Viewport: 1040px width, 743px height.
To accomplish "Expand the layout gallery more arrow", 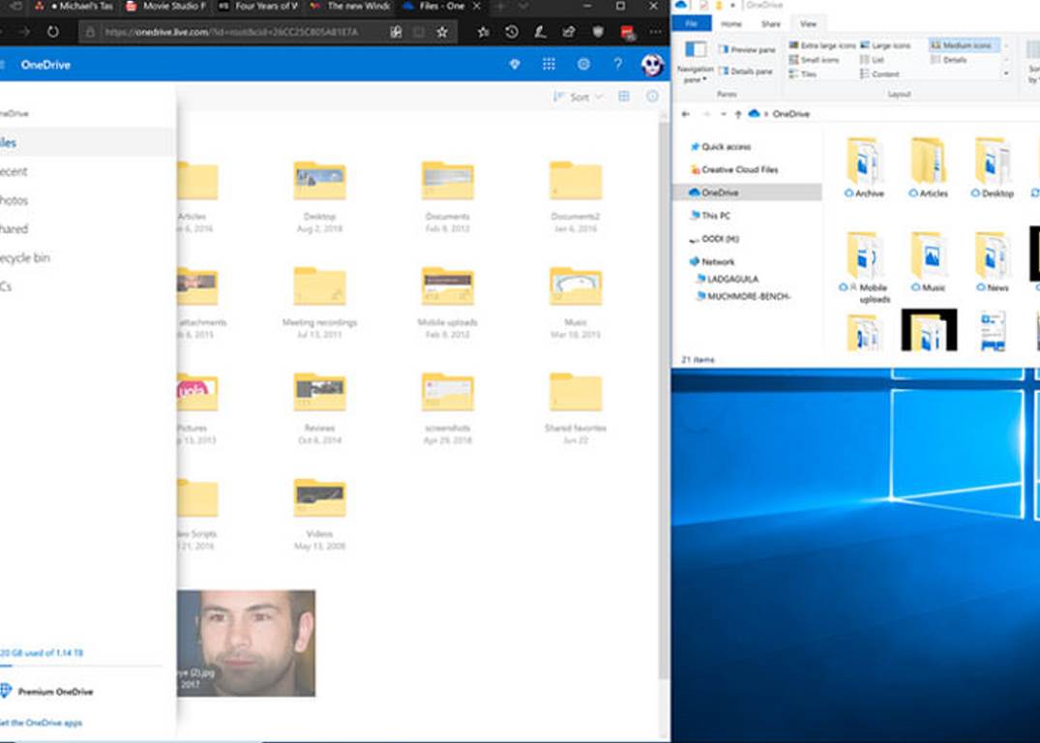I will 1006,74.
